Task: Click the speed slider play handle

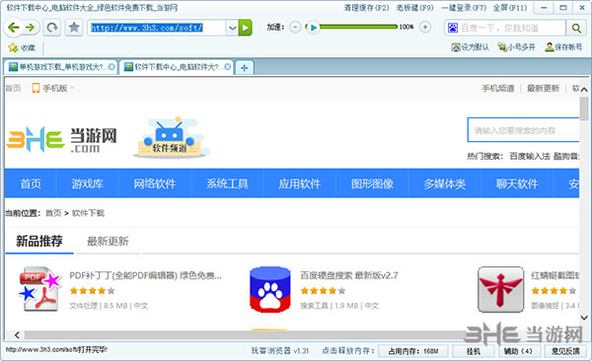Action: (313, 28)
